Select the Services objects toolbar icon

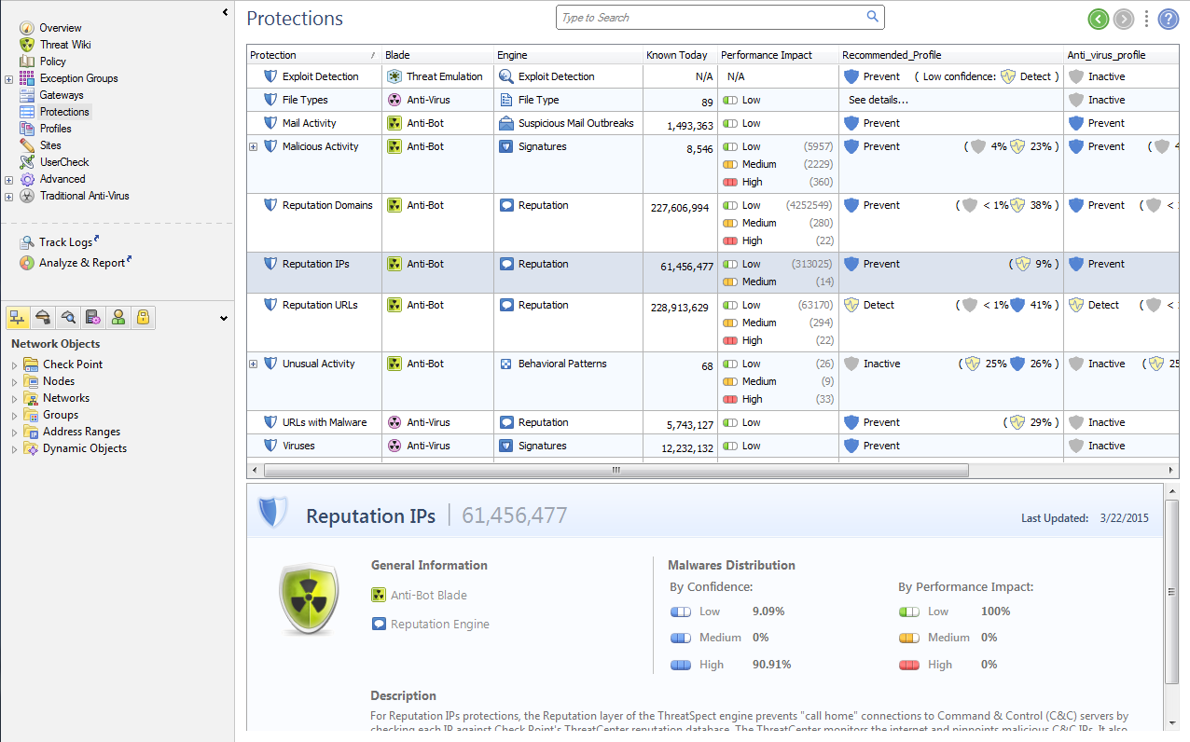coord(42,318)
